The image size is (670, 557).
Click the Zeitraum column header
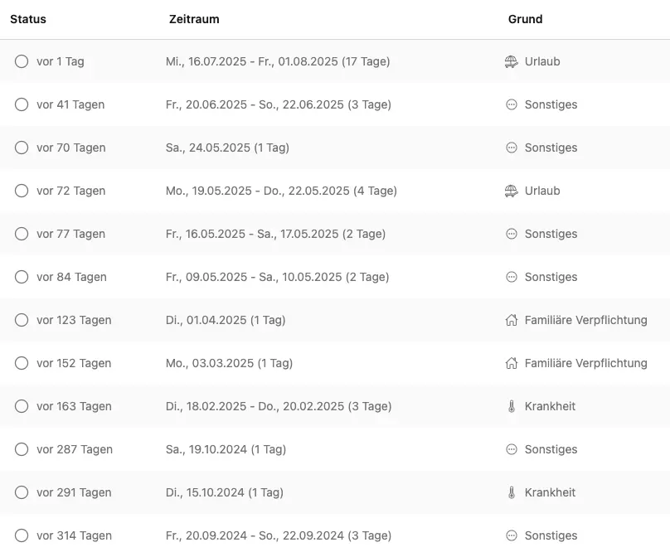194,19
